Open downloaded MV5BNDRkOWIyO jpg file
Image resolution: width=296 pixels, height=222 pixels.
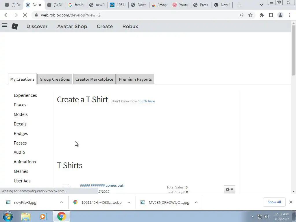pyautogui.click(x=169, y=202)
